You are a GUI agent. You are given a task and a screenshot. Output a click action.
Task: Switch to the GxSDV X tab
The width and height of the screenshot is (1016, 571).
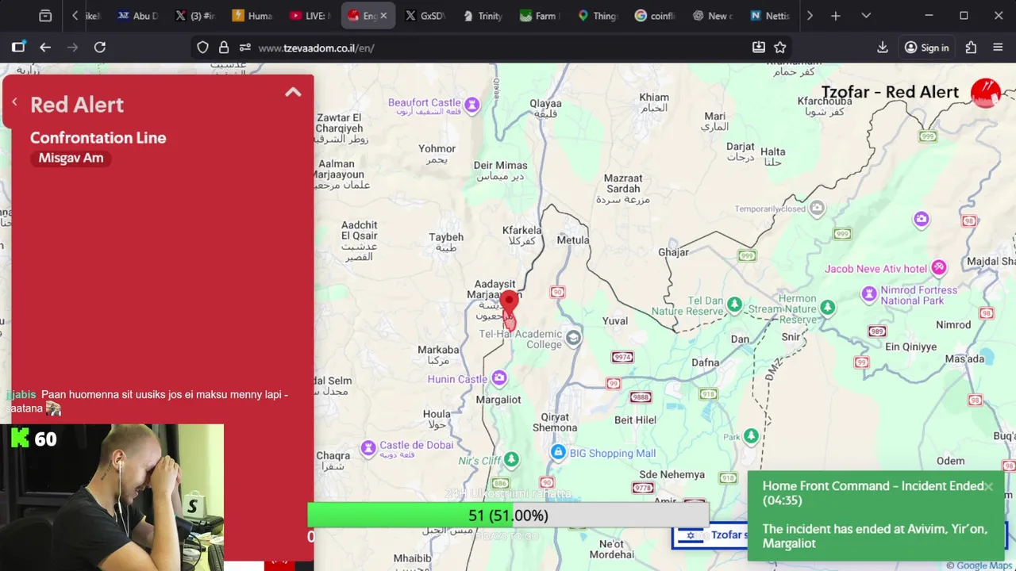[x=425, y=16]
